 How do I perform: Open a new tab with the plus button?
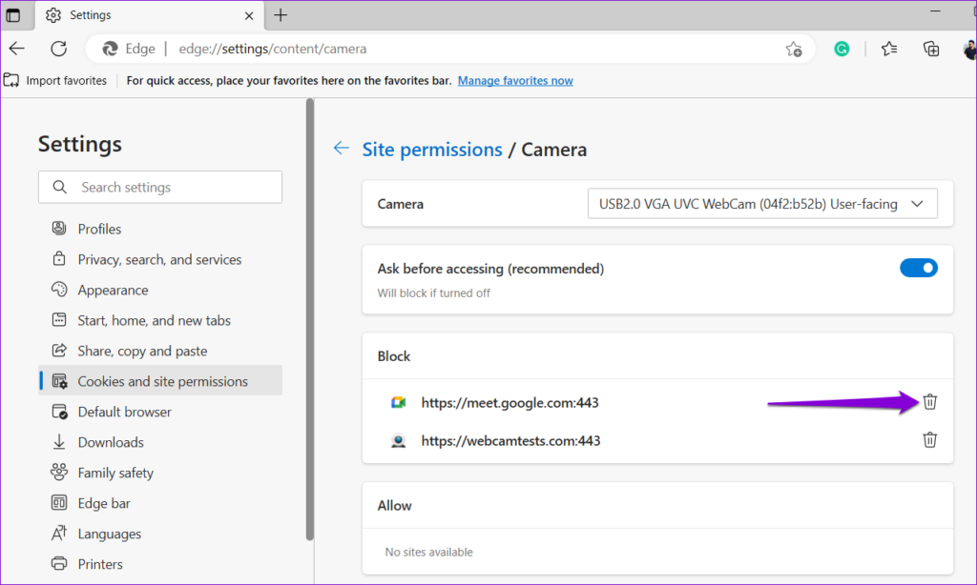coord(280,15)
